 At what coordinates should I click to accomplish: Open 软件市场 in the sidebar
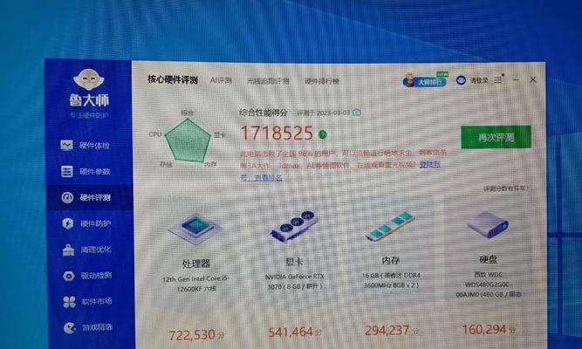click(87, 302)
